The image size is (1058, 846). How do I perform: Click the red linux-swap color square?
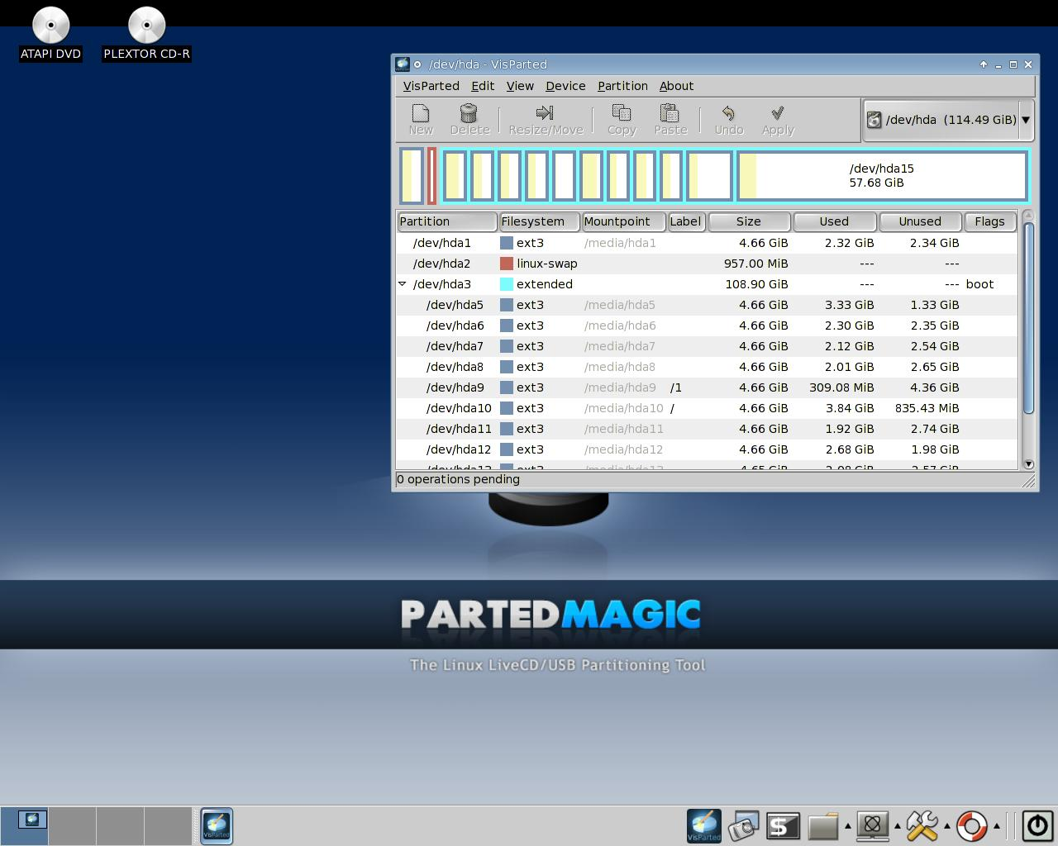[507, 264]
